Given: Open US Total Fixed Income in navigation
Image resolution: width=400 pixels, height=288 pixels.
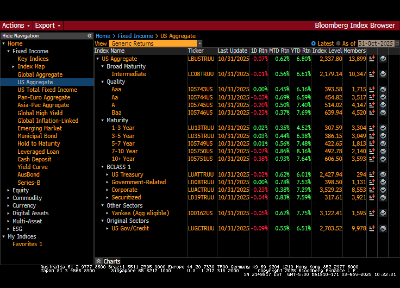Looking at the screenshot, I should click(x=47, y=90).
